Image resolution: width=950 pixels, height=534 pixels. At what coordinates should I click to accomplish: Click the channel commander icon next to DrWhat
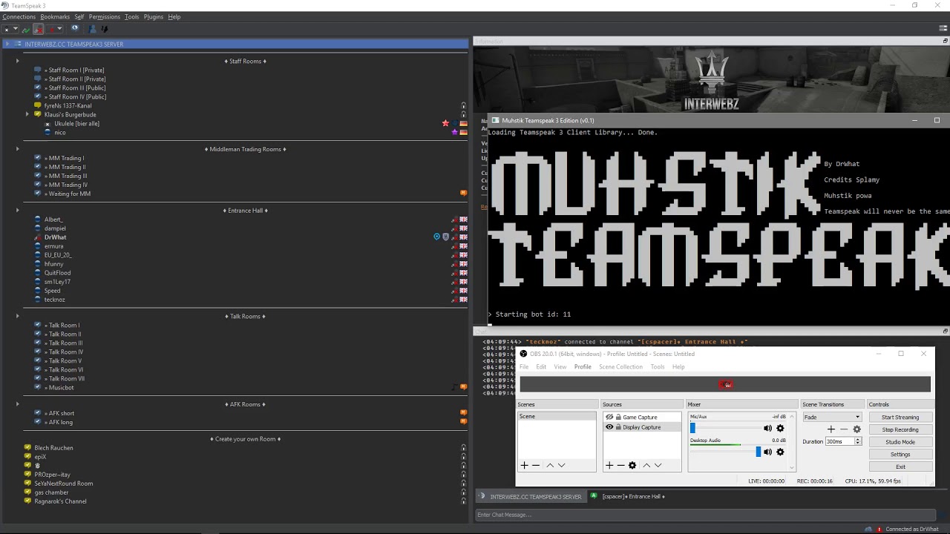[437, 237]
